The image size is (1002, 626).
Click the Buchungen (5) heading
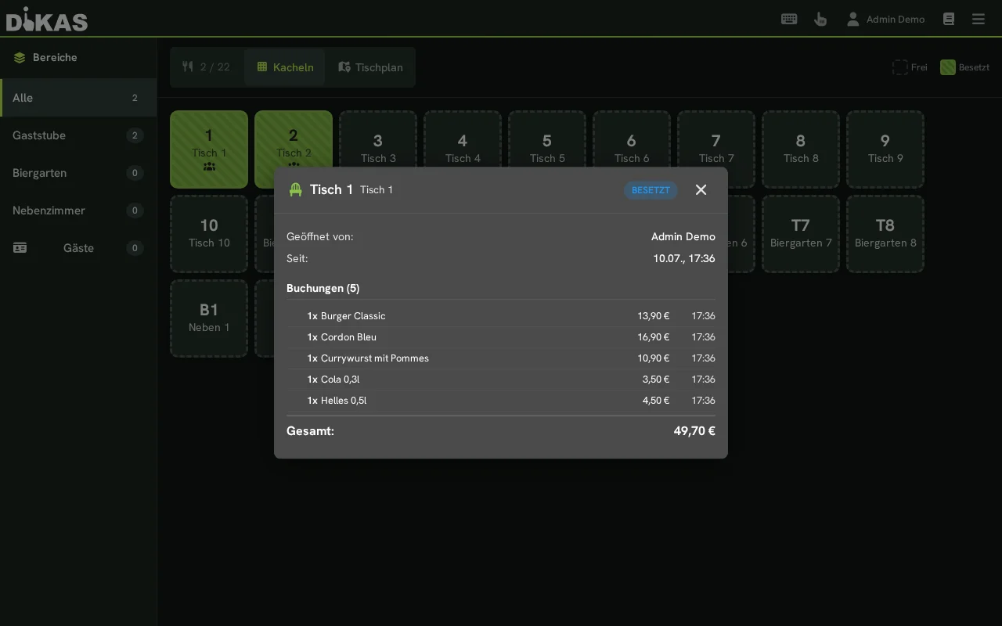[323, 288]
